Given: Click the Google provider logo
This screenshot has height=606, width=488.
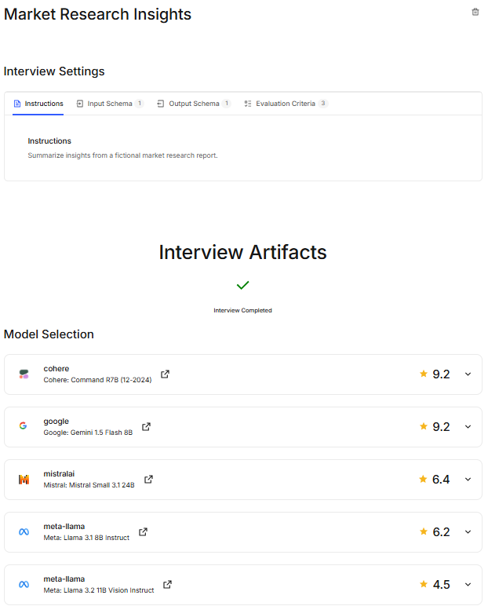Looking at the screenshot, I should (24, 426).
